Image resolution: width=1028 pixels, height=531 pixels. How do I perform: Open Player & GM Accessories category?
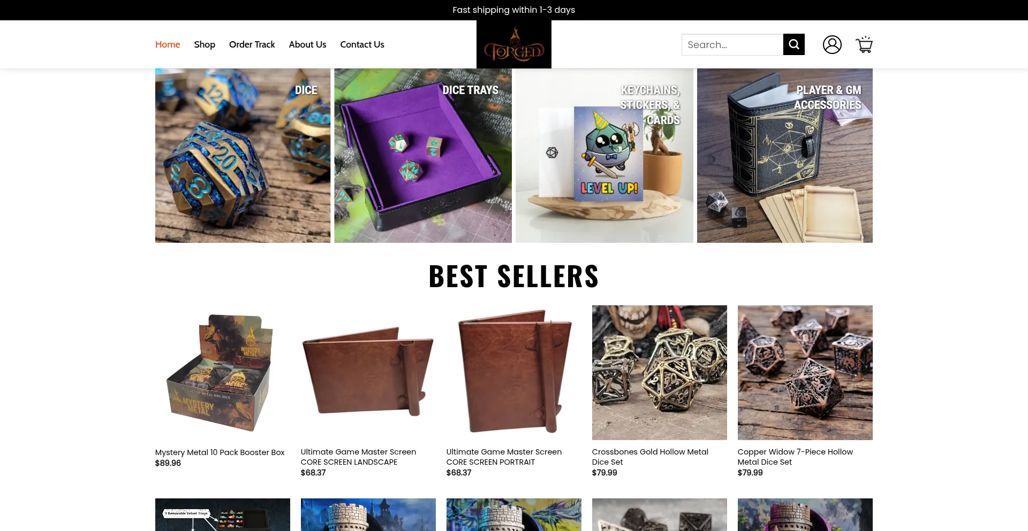(785, 156)
